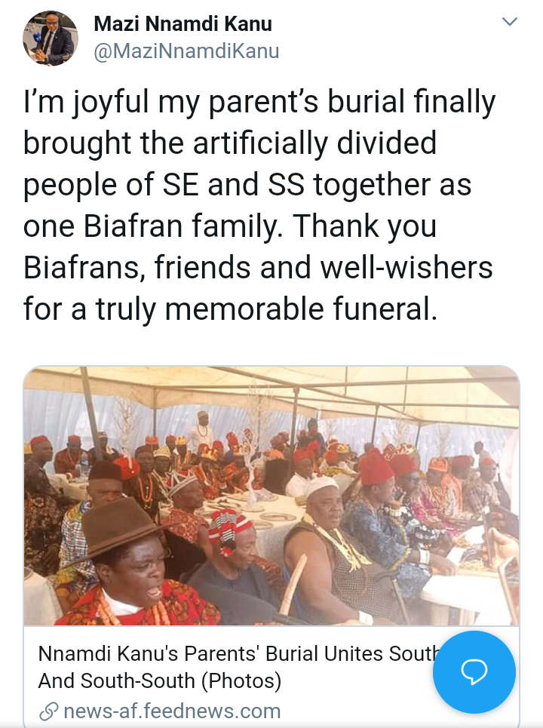Visit the @MaziNnamdiKanu handle

[x=186, y=51]
